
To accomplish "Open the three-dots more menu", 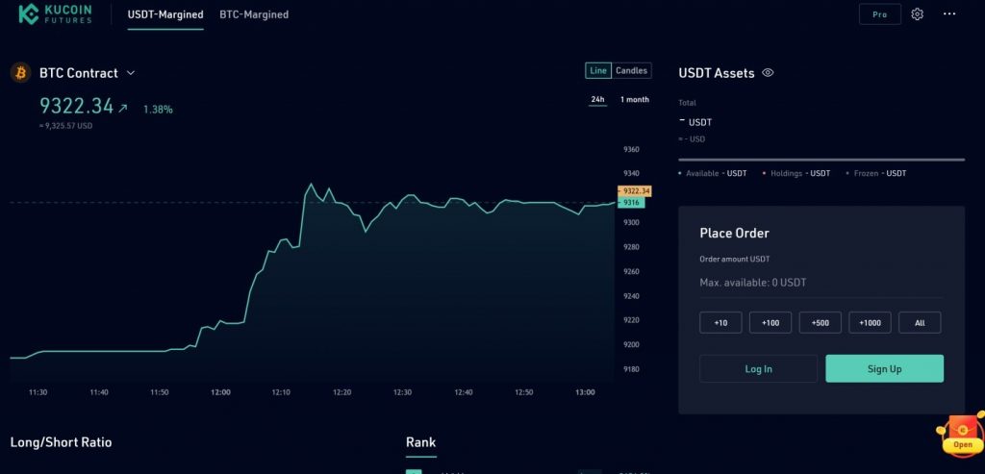I will pos(949,13).
